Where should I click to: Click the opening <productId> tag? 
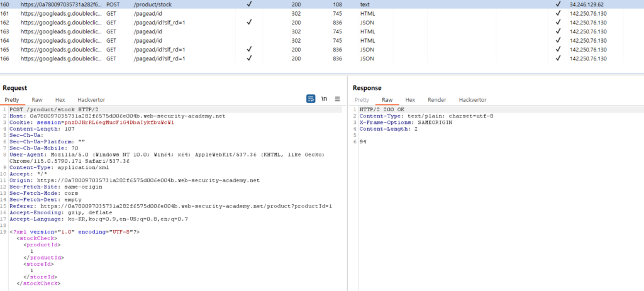point(42,244)
